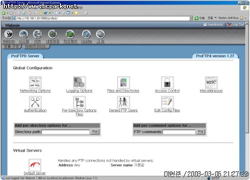Click the Miscellaneous MISC icon

(211, 82)
